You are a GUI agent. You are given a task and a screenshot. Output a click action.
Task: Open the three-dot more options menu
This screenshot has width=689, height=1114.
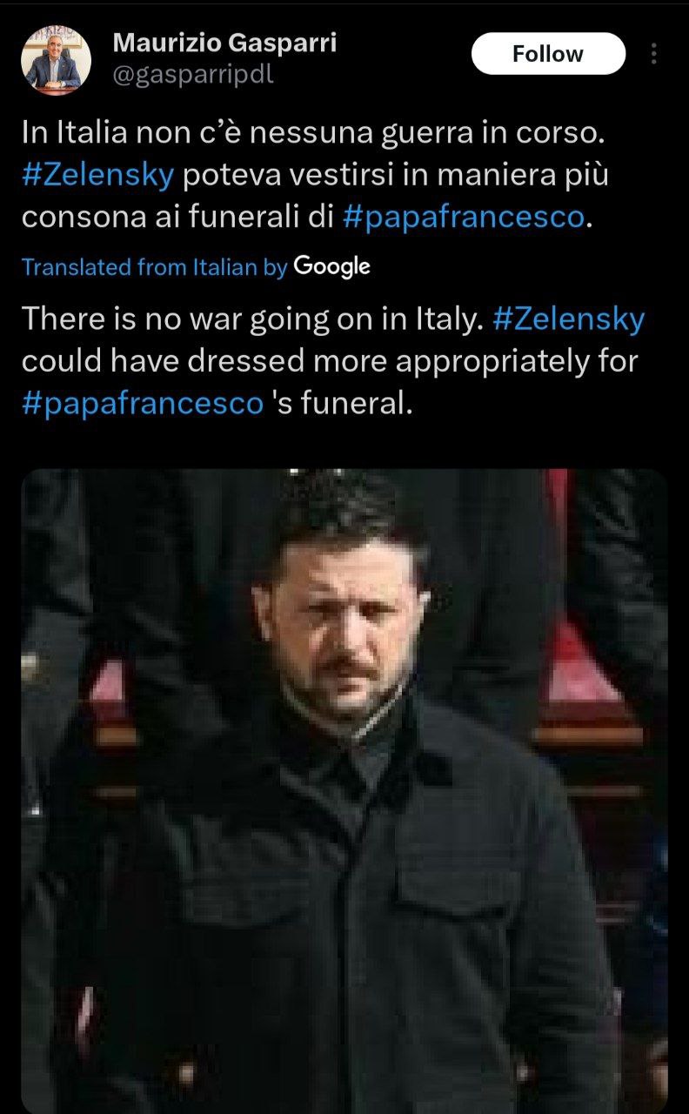(x=653, y=54)
